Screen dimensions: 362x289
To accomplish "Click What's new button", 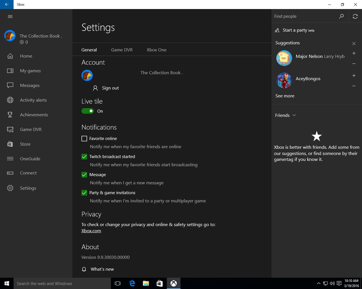I will (x=98, y=269).
